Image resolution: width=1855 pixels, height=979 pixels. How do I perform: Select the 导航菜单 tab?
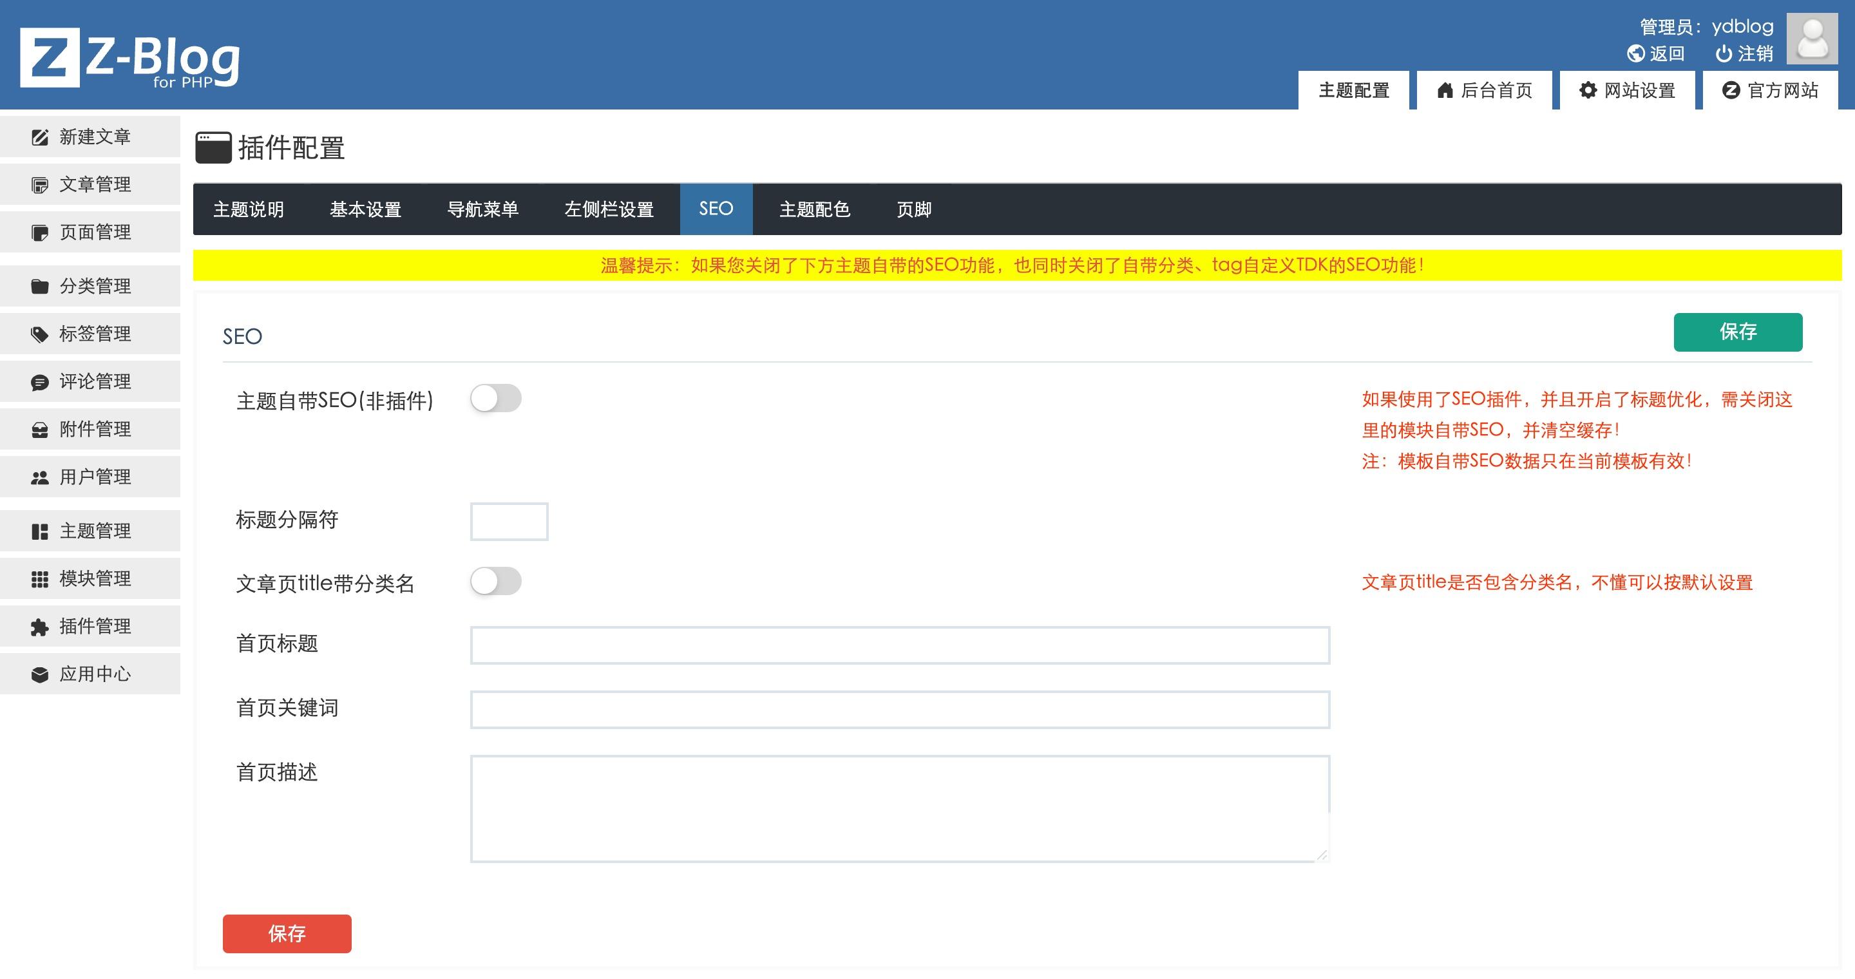482,209
